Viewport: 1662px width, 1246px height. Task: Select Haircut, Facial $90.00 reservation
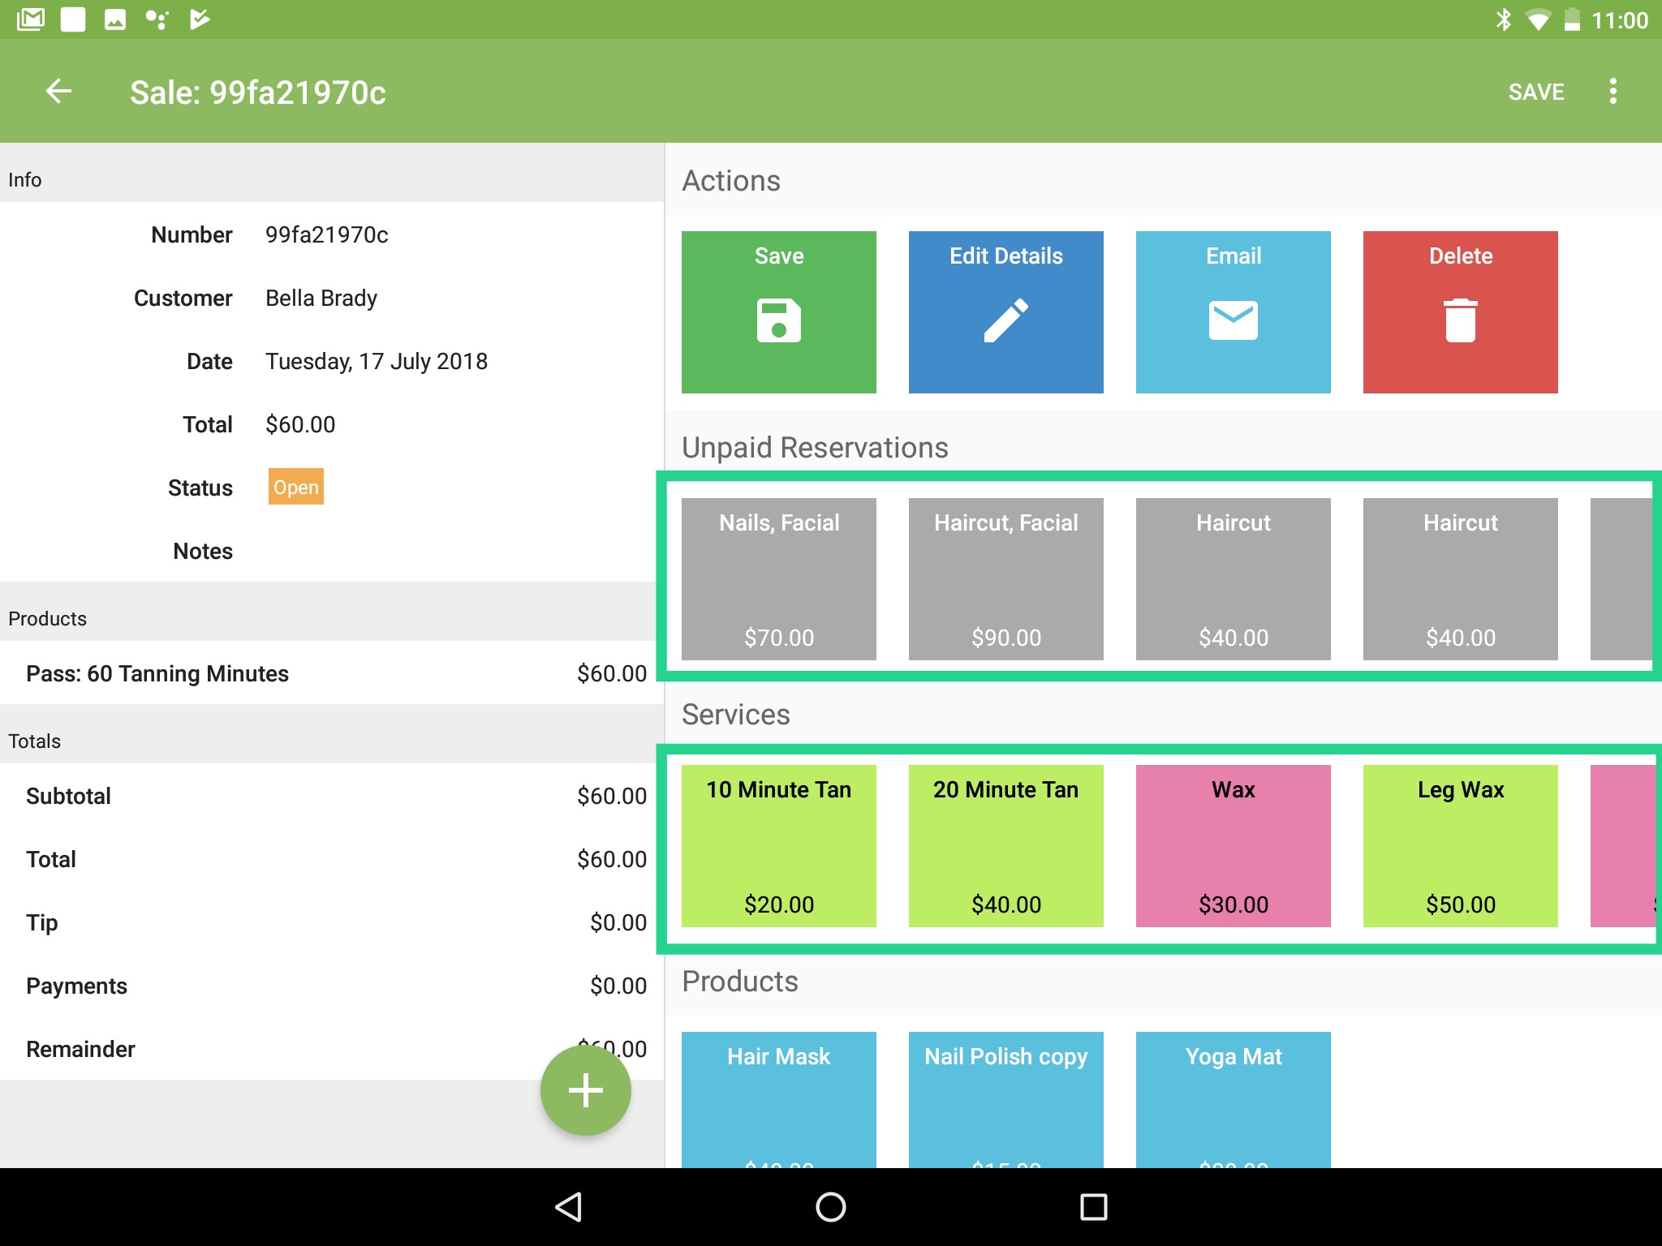(x=1005, y=578)
